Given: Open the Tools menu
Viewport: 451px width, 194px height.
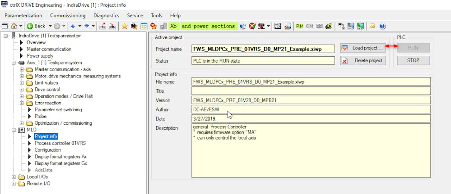Looking at the screenshot, I should point(157,15).
